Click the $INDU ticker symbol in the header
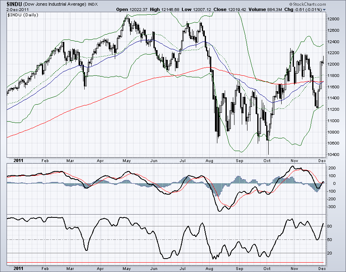This screenshot has width=346, height=272. (14, 4)
